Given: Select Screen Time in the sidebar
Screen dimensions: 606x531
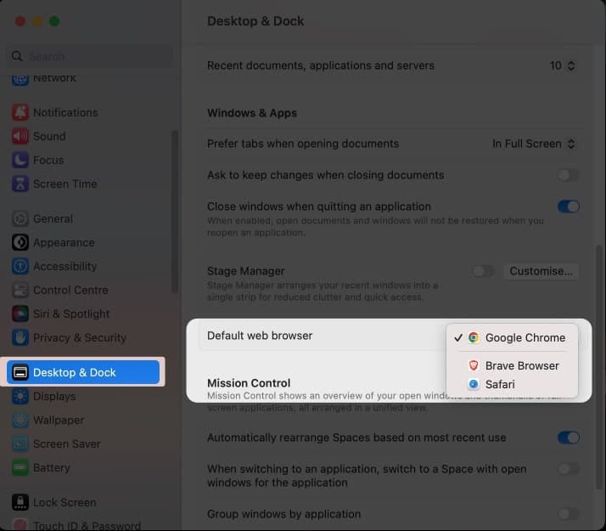Looking at the screenshot, I should (x=65, y=184).
